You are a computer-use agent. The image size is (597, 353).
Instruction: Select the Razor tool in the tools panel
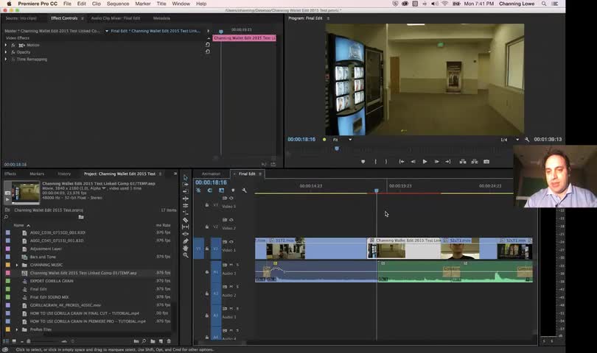pos(186,220)
